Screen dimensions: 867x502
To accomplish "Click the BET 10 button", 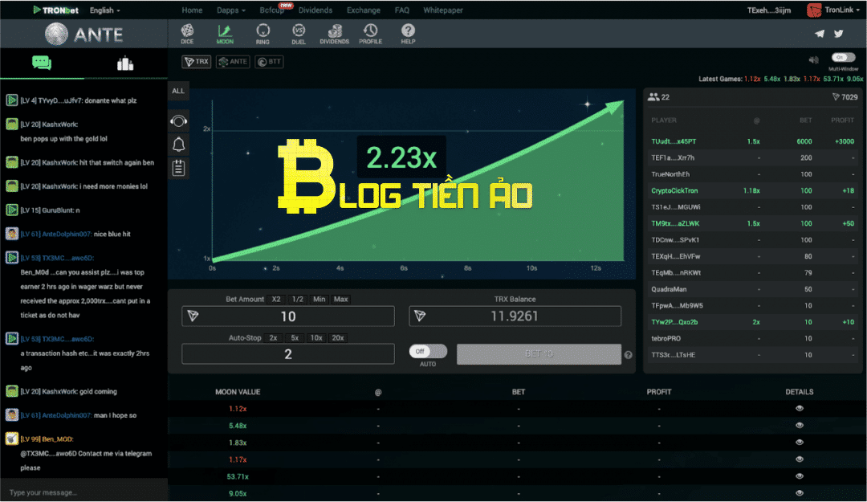I will [539, 353].
